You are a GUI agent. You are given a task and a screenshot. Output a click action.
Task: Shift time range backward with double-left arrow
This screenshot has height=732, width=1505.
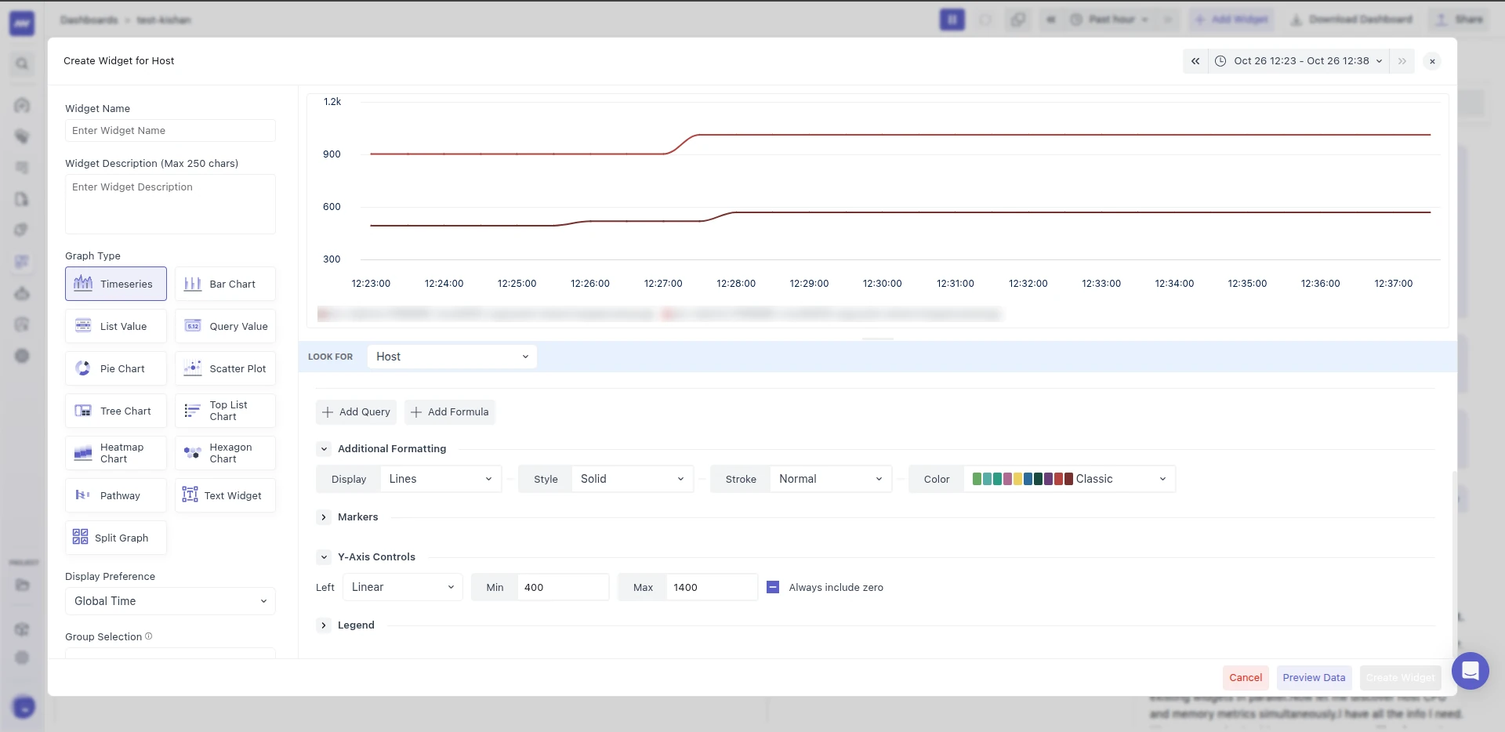1195,61
